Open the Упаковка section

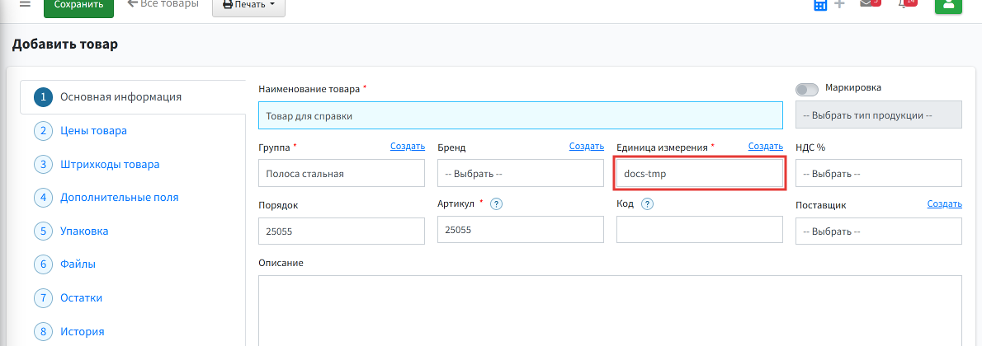coord(84,231)
